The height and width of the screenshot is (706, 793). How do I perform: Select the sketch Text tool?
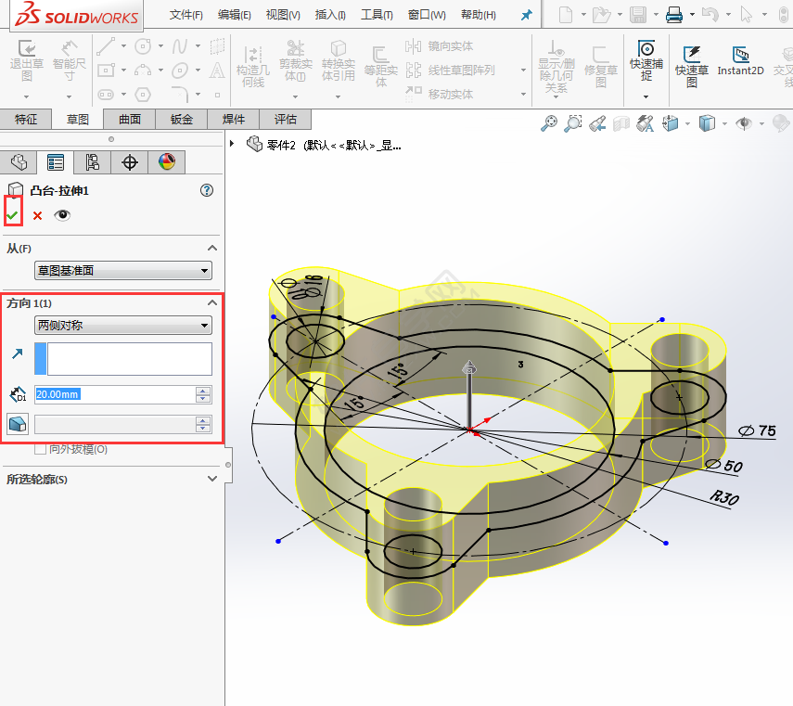217,70
